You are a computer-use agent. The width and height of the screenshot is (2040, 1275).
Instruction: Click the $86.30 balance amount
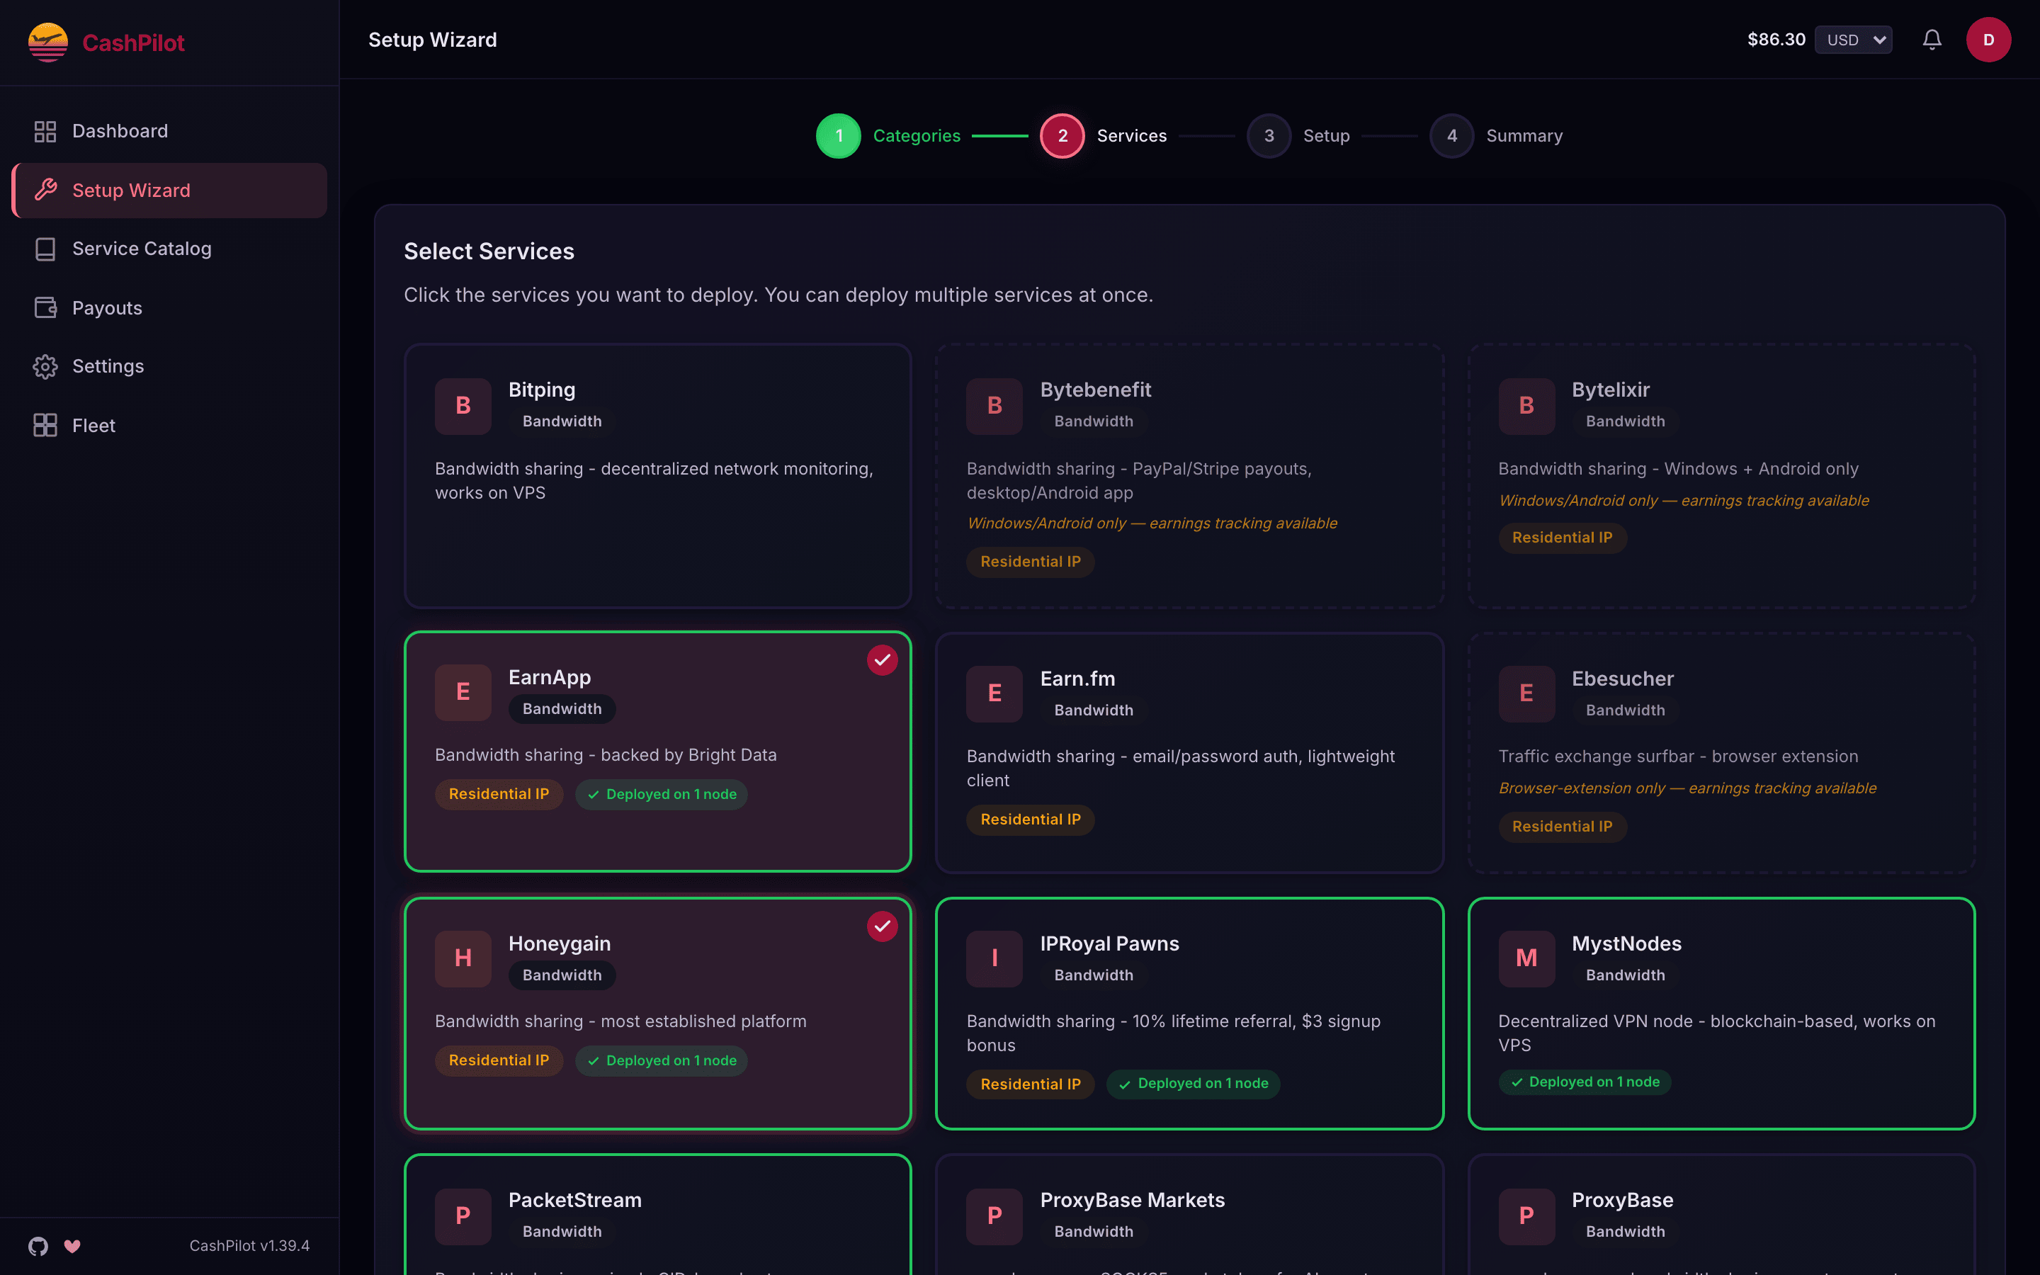point(1776,40)
